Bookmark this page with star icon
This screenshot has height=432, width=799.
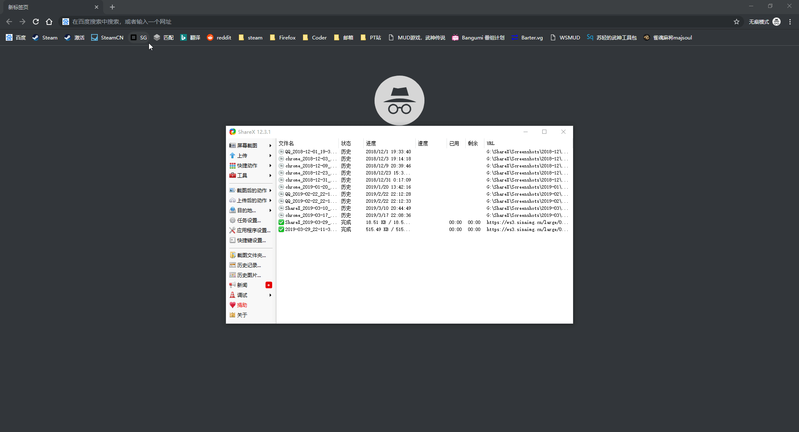(x=737, y=22)
